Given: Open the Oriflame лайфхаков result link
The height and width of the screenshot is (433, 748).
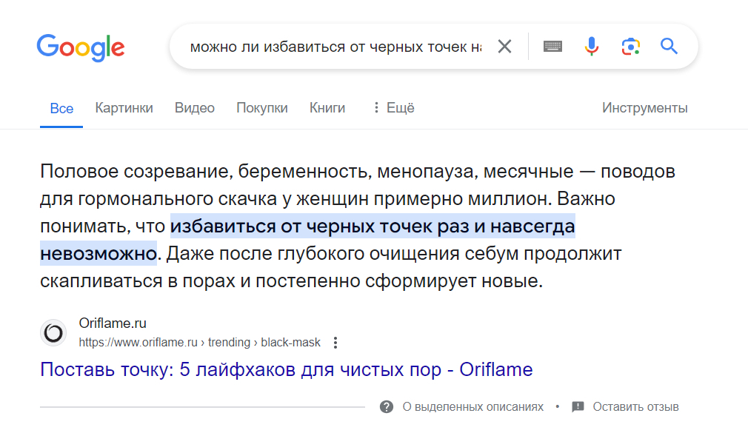Looking at the screenshot, I should pos(286,369).
